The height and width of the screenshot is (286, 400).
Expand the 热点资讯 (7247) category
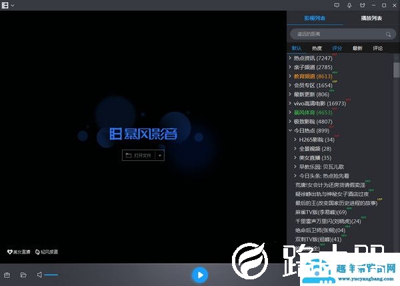click(x=290, y=58)
